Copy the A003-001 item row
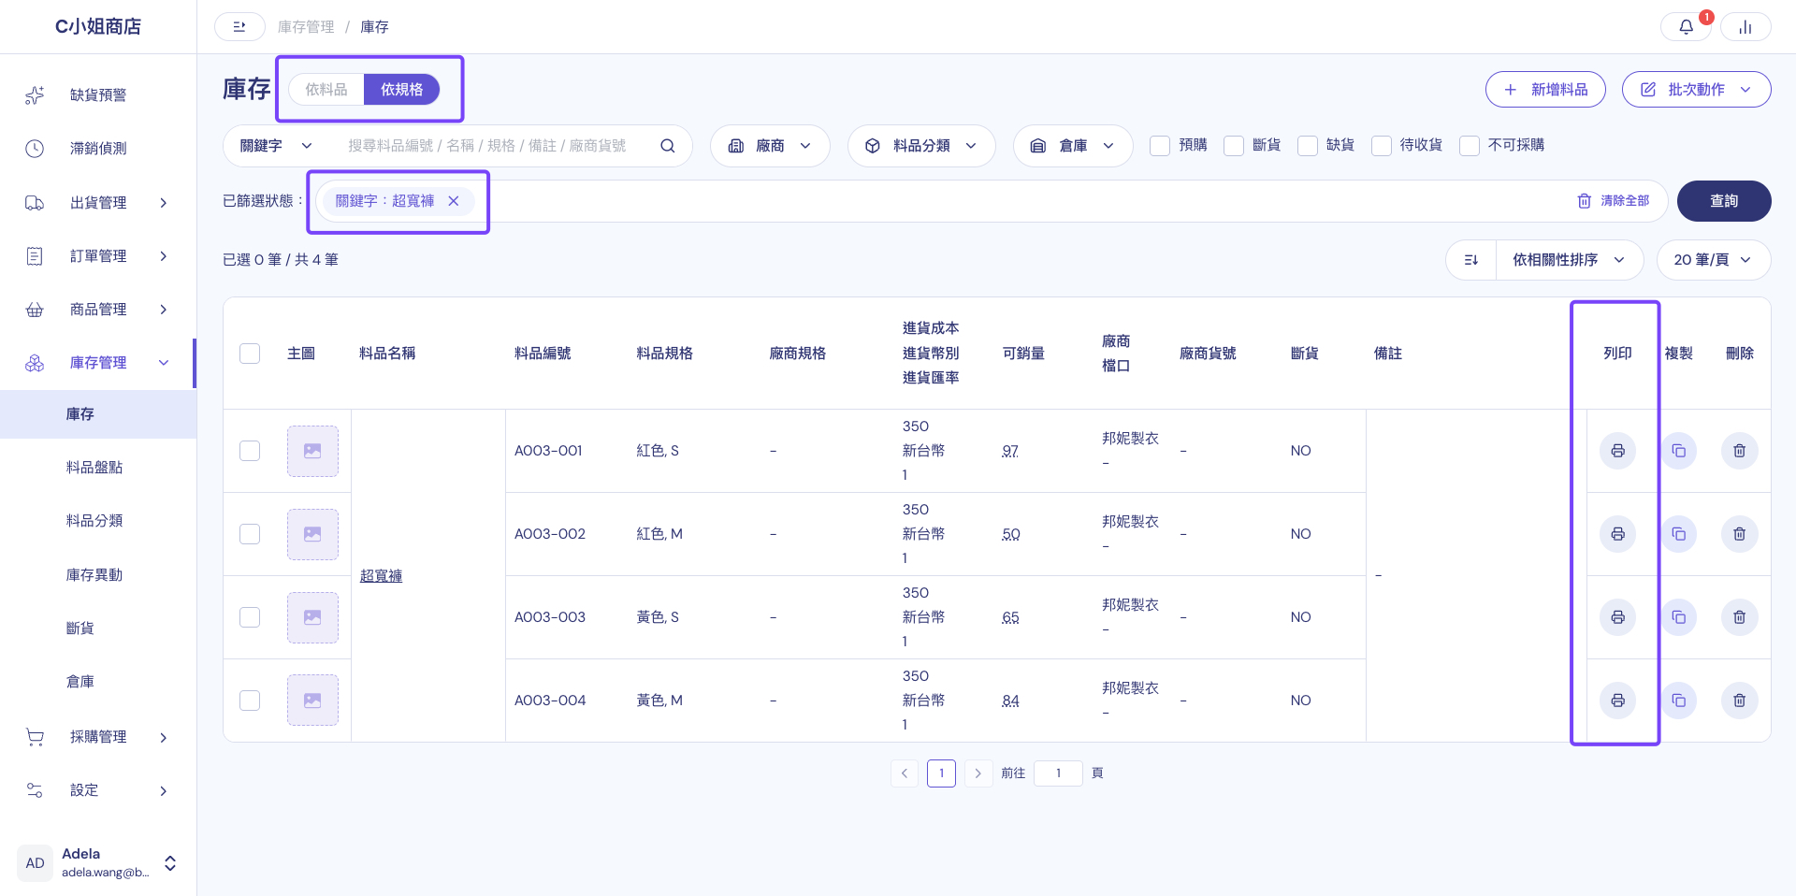Image resolution: width=1796 pixels, height=896 pixels. point(1679,451)
